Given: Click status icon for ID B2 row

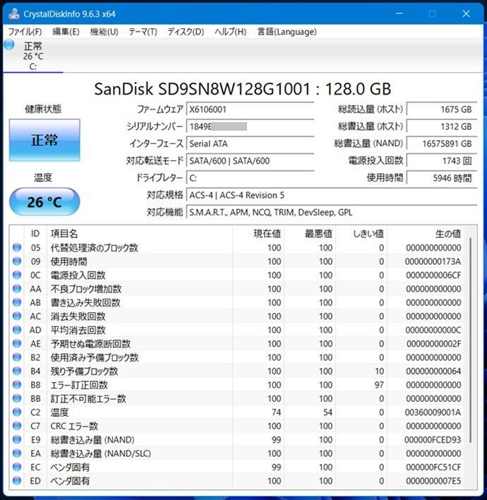Looking at the screenshot, I should tap(17, 357).
